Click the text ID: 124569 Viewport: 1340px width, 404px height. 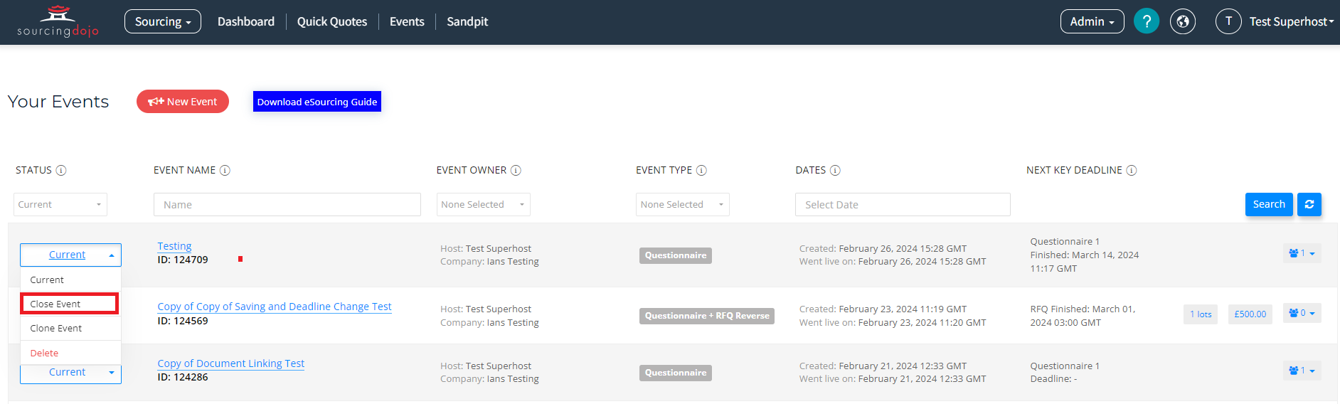pos(183,321)
